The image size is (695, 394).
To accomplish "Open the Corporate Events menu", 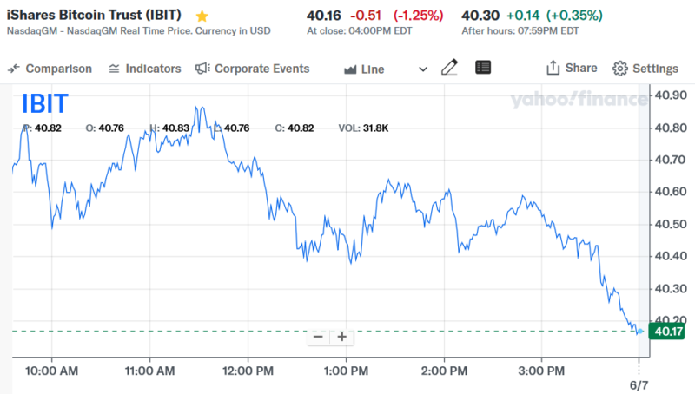I will coord(261,69).
